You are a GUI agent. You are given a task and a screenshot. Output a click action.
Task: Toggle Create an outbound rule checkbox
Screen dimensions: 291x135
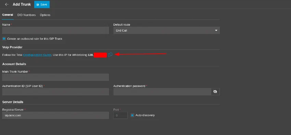tap(4, 39)
